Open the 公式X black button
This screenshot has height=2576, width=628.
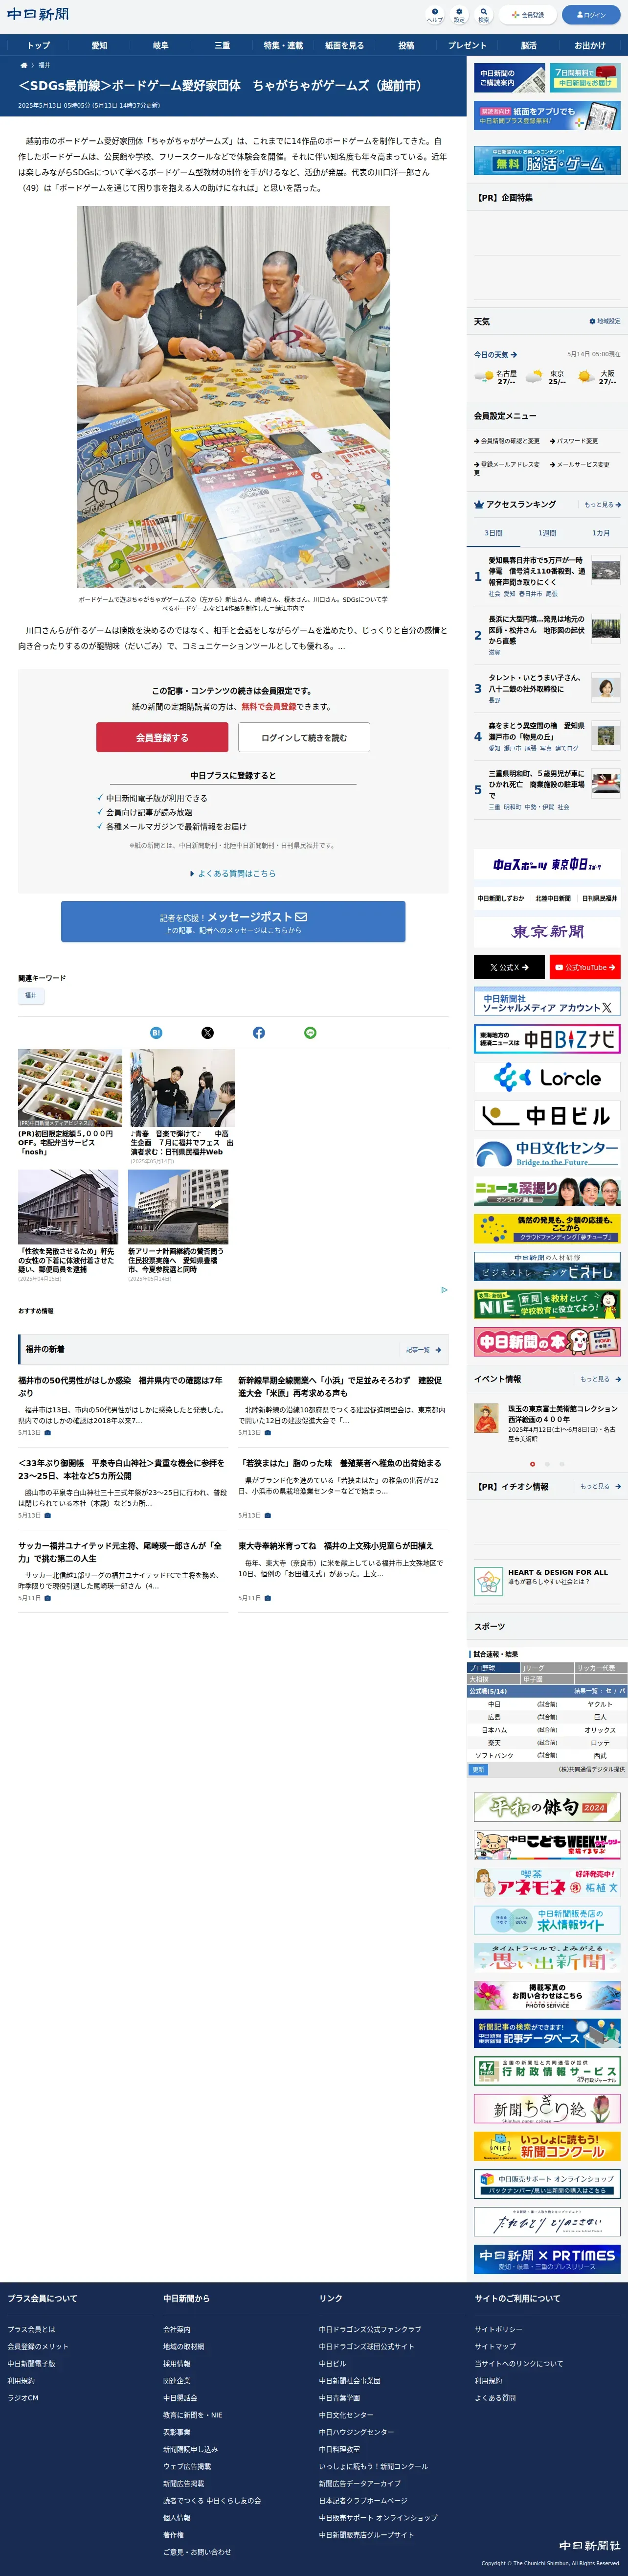point(509,967)
